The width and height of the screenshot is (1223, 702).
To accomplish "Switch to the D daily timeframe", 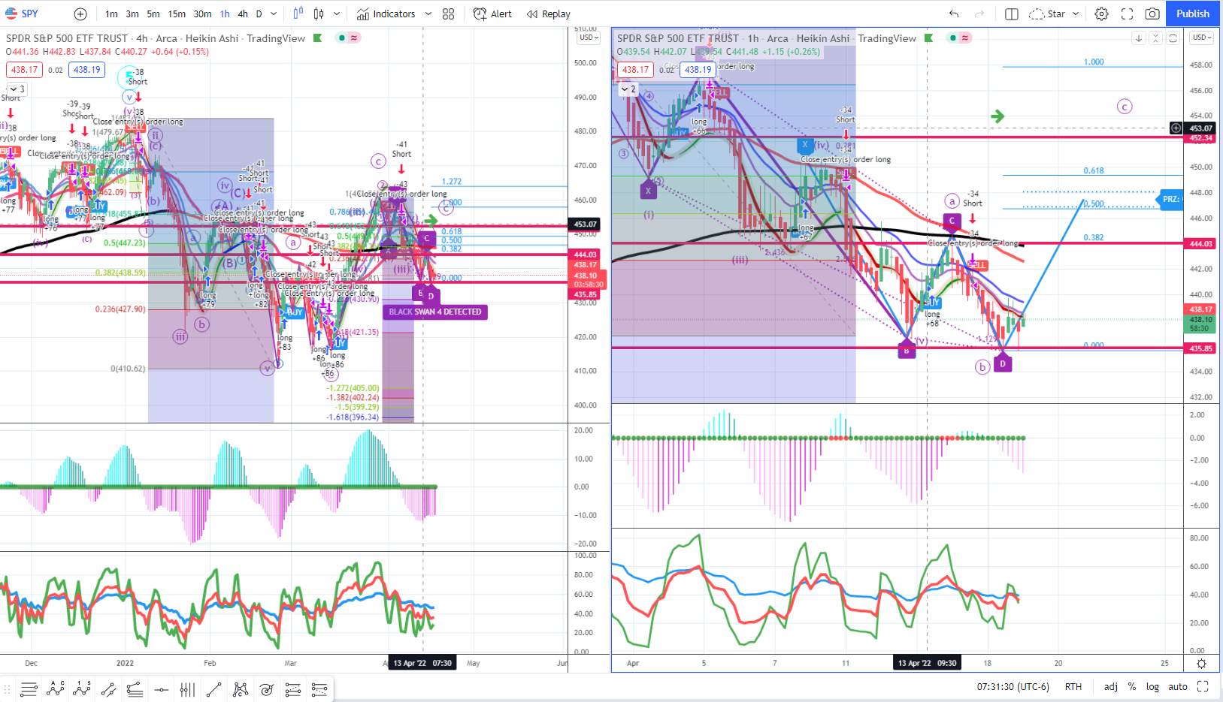I will 259,14.
